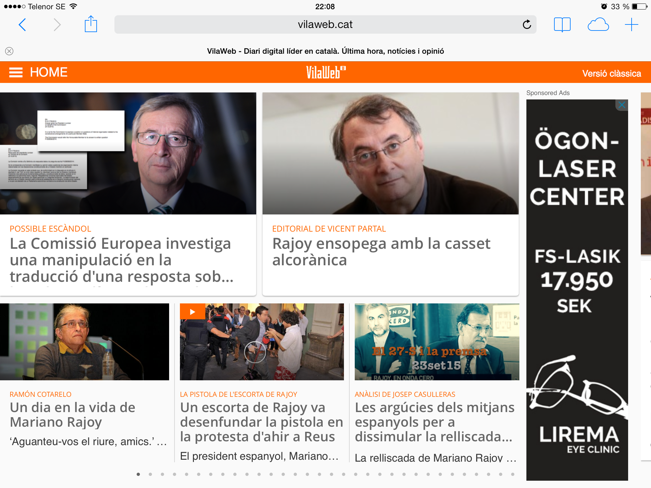Open the Rajoy ensopega amb la casset editorial
Image resolution: width=651 pixels, height=488 pixels.
381,252
